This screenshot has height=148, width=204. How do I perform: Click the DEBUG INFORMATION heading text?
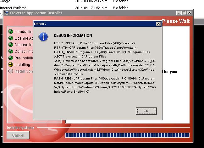[73, 36]
